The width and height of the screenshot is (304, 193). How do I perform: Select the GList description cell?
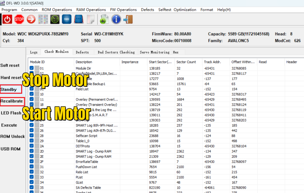(79, 183)
